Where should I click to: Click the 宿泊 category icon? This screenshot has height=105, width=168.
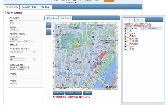pos(130,34)
